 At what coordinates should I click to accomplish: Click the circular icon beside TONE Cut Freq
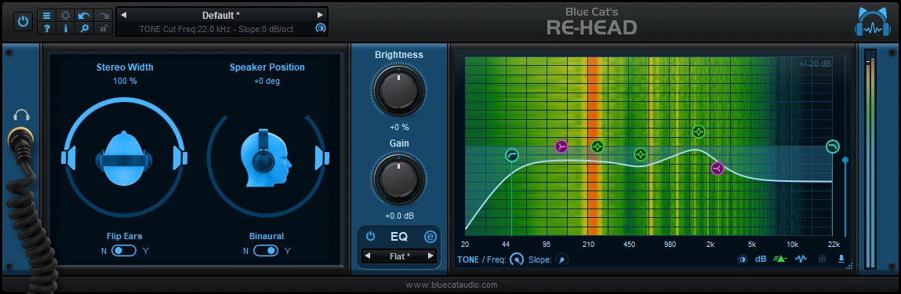click(x=321, y=28)
